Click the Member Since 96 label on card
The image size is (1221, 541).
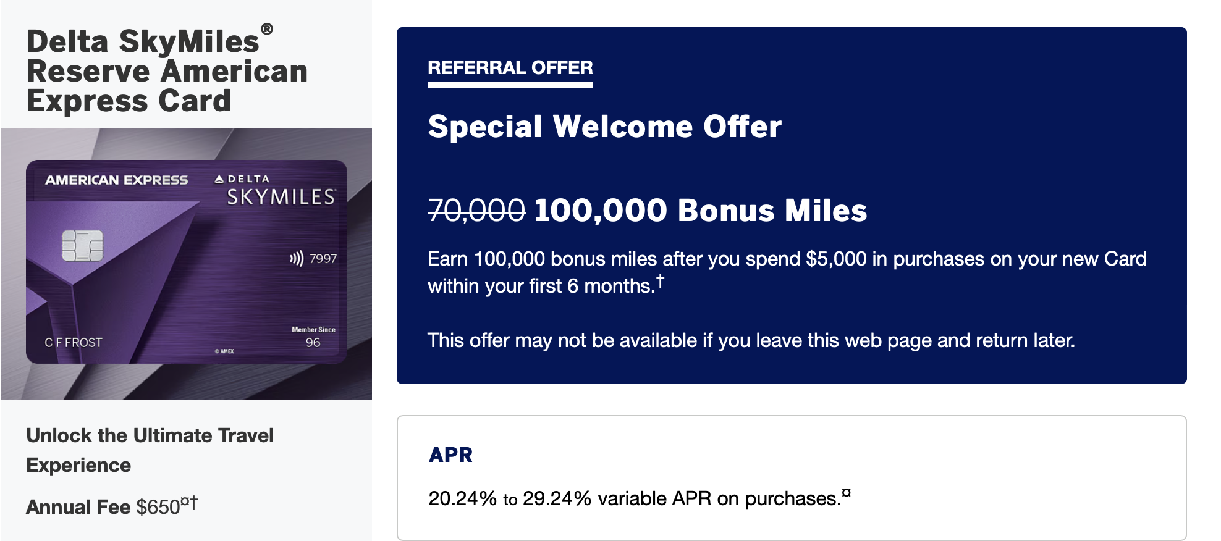313,338
